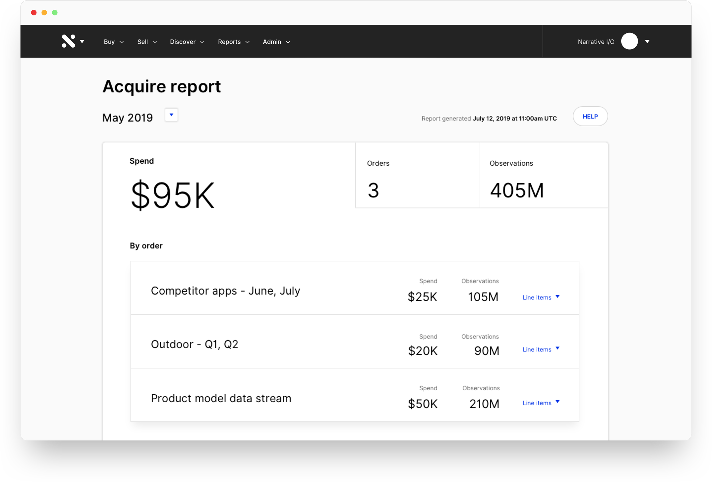Select the Product model data stream order
This screenshot has width=712, height=482.
click(x=221, y=398)
